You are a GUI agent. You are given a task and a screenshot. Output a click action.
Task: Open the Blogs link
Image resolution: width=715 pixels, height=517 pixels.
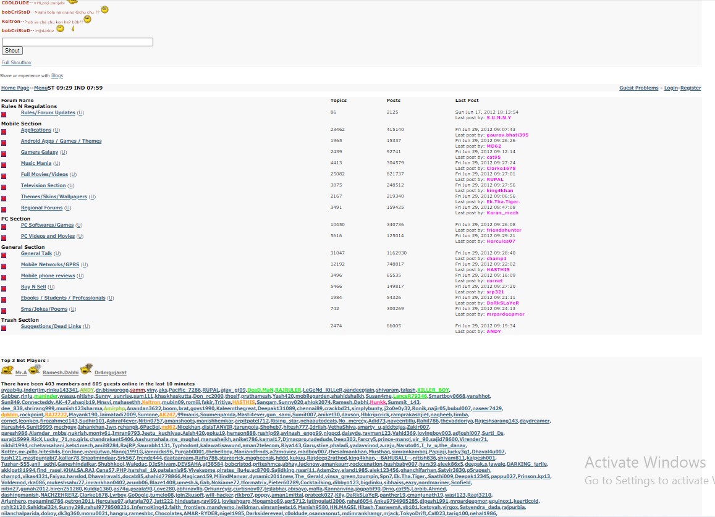(57, 76)
